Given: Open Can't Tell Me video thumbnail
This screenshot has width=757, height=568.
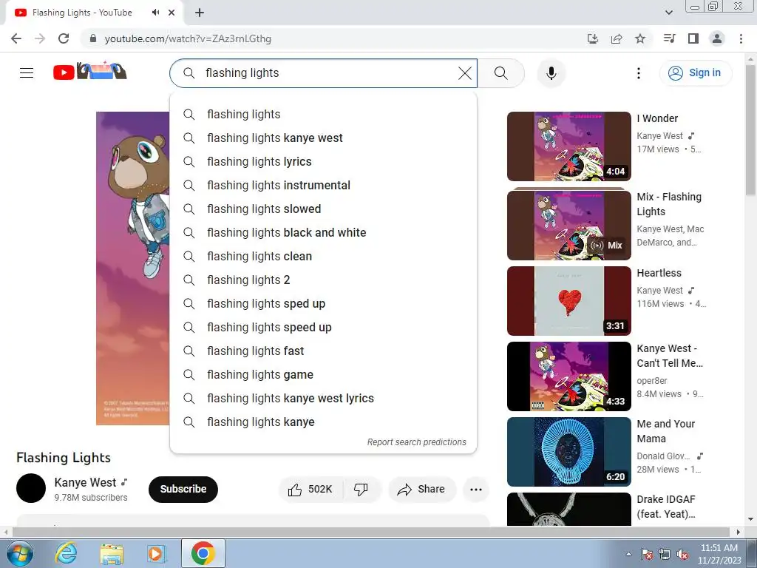Looking at the screenshot, I should [568, 376].
